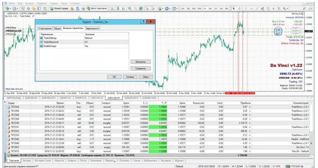Open the Зависимости tab in Expert dialog
Screen dimensions: 318x168
tap(92, 28)
